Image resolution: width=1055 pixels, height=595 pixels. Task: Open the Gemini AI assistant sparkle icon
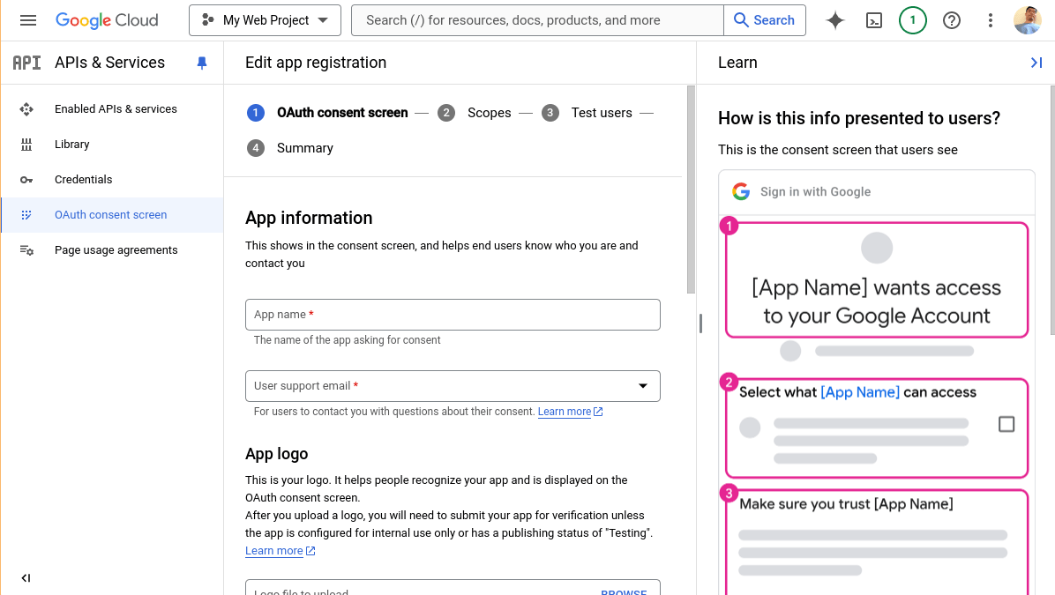pos(835,20)
